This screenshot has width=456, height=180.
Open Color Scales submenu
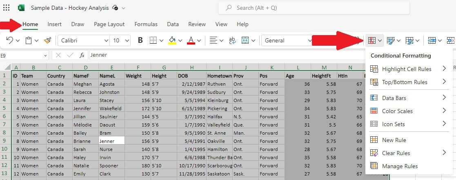point(408,111)
